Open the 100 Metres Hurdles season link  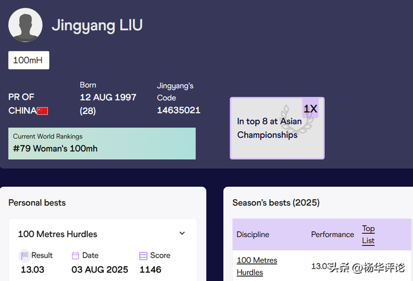pos(257,266)
